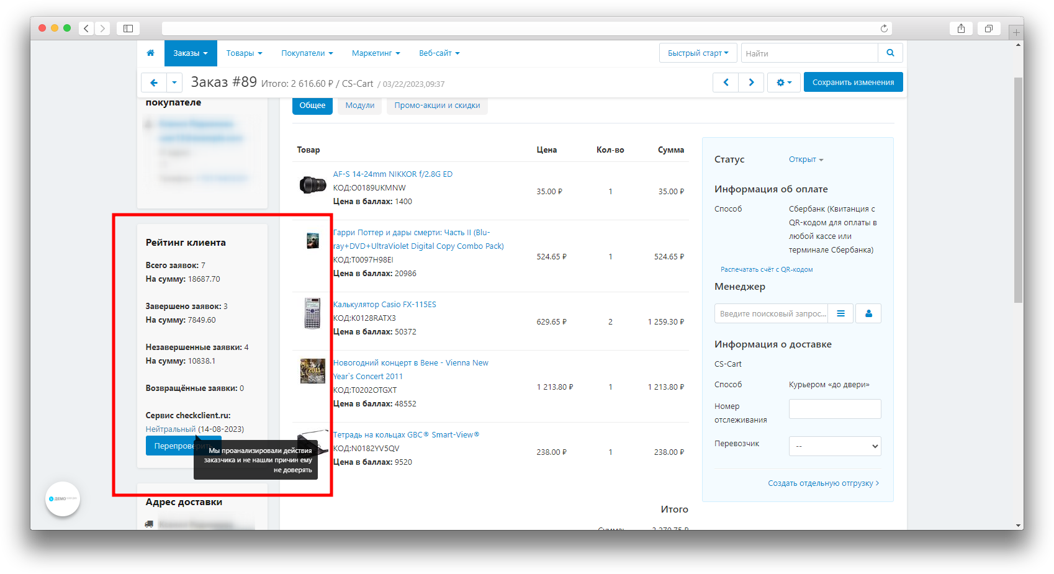Open manager list icon button
The width and height of the screenshot is (1054, 574).
pyautogui.click(x=841, y=313)
